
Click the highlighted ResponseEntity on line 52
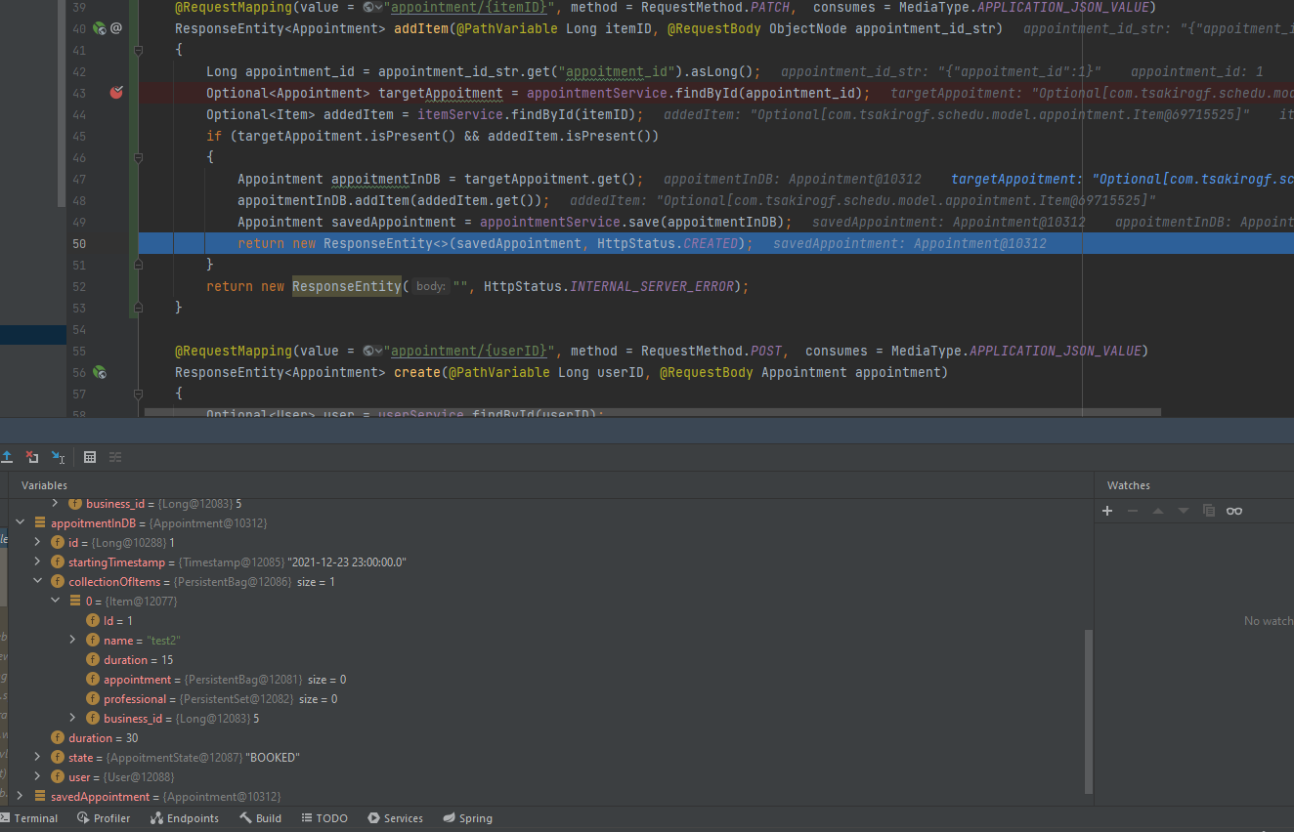pos(347,286)
